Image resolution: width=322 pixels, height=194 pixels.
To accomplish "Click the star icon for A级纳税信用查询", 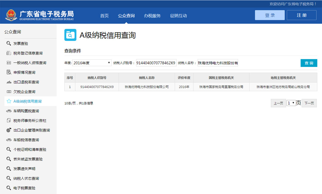I will pyautogui.click(x=9, y=101).
